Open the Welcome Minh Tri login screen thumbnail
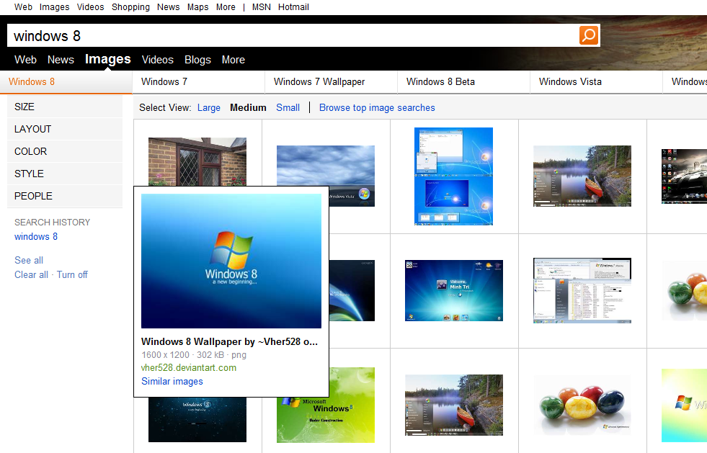 (x=453, y=291)
